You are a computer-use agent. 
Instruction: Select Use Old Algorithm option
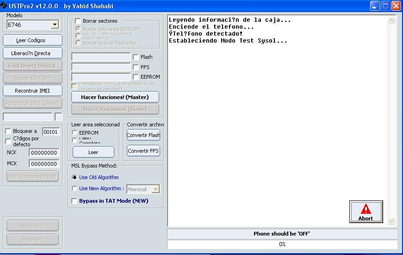pos(74,177)
